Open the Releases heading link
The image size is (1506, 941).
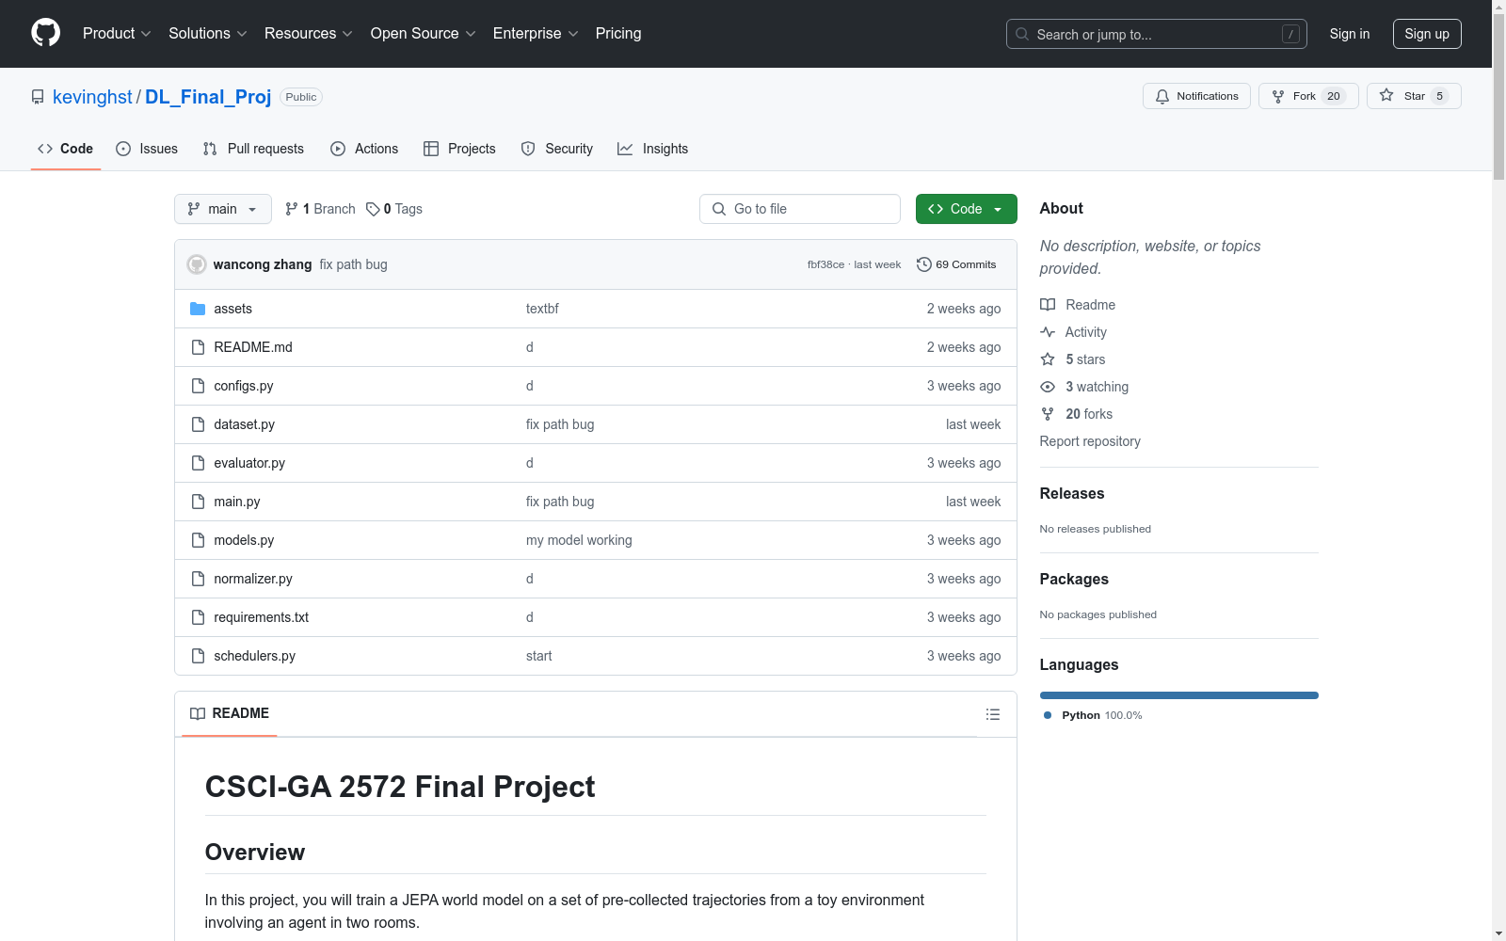(x=1072, y=493)
